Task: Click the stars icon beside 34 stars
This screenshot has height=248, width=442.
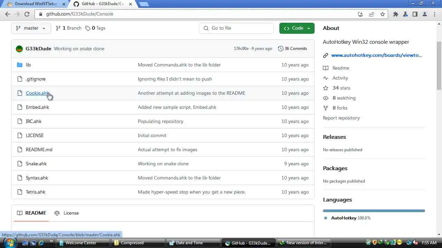Action: (325, 88)
